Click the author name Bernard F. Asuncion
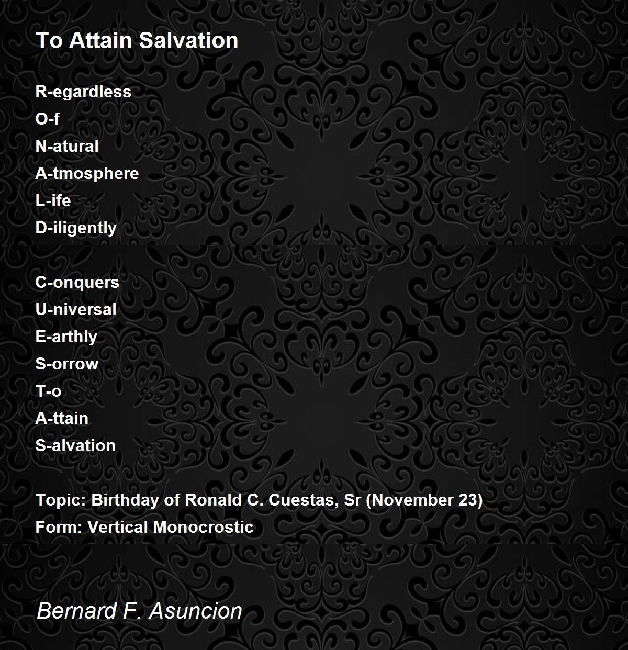 (x=139, y=611)
